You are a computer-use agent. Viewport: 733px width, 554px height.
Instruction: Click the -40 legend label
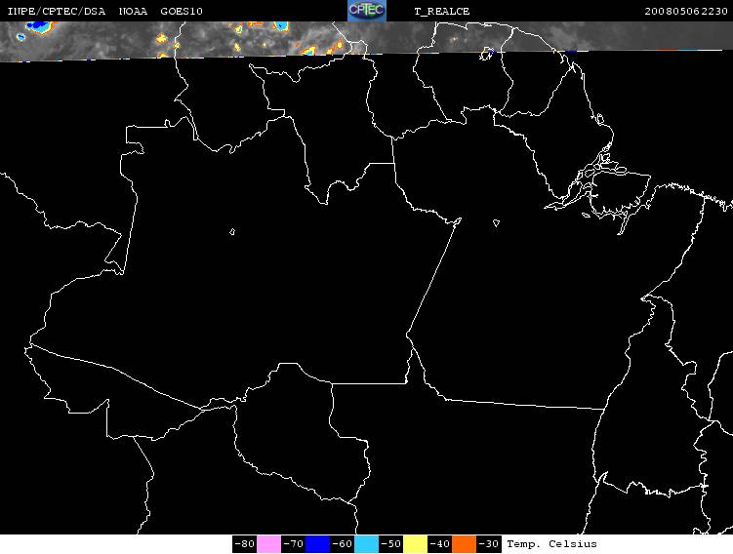click(x=439, y=544)
